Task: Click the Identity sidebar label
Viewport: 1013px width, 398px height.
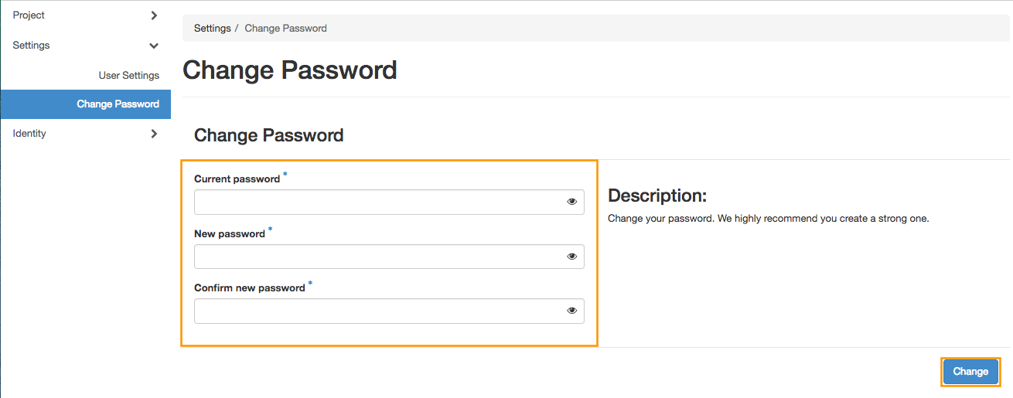Action: (29, 134)
